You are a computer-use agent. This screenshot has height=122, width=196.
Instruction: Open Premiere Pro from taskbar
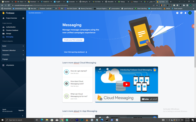77,120
